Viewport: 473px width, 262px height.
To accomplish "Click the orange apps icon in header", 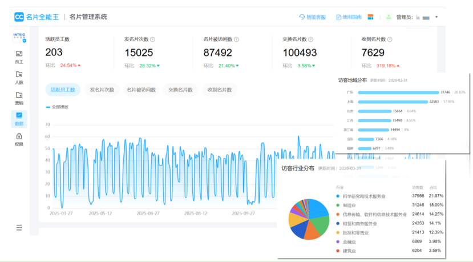I will point(370,17).
